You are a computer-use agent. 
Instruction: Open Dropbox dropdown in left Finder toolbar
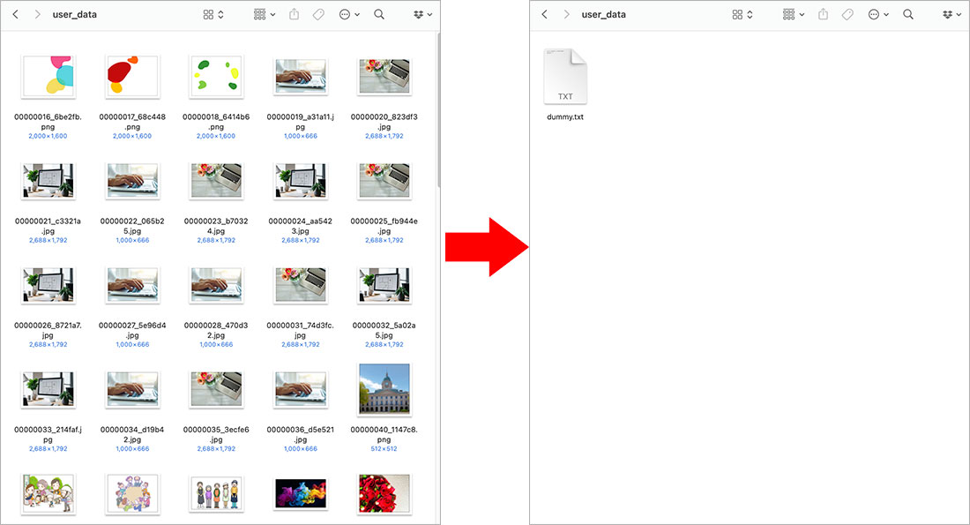pyautogui.click(x=422, y=15)
